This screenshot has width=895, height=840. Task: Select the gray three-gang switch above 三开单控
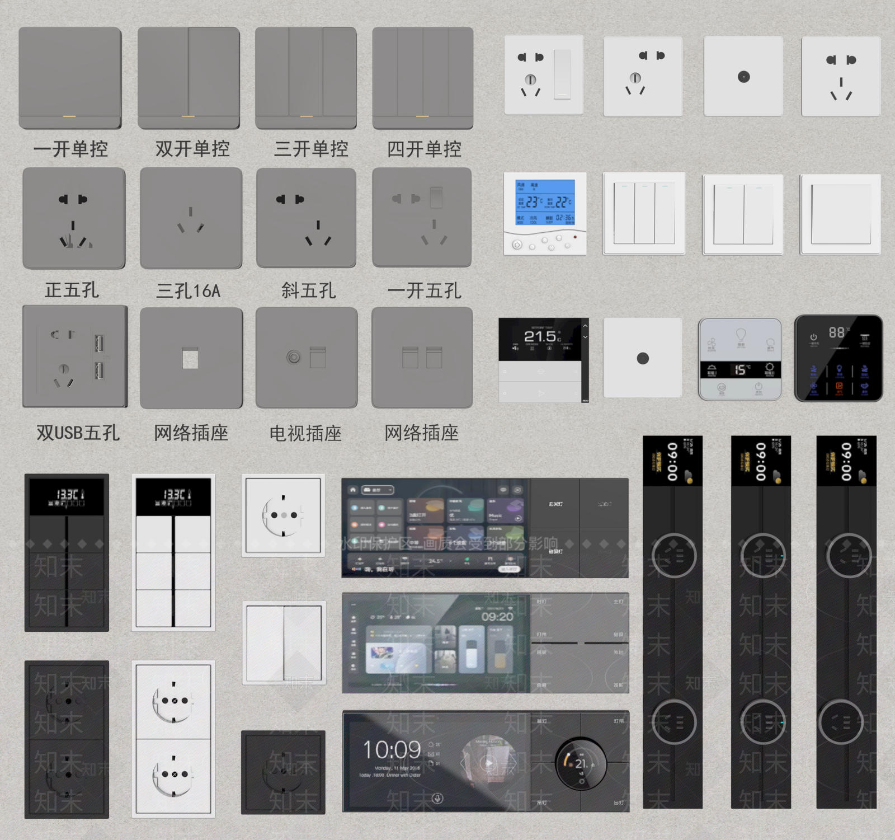coord(306,78)
